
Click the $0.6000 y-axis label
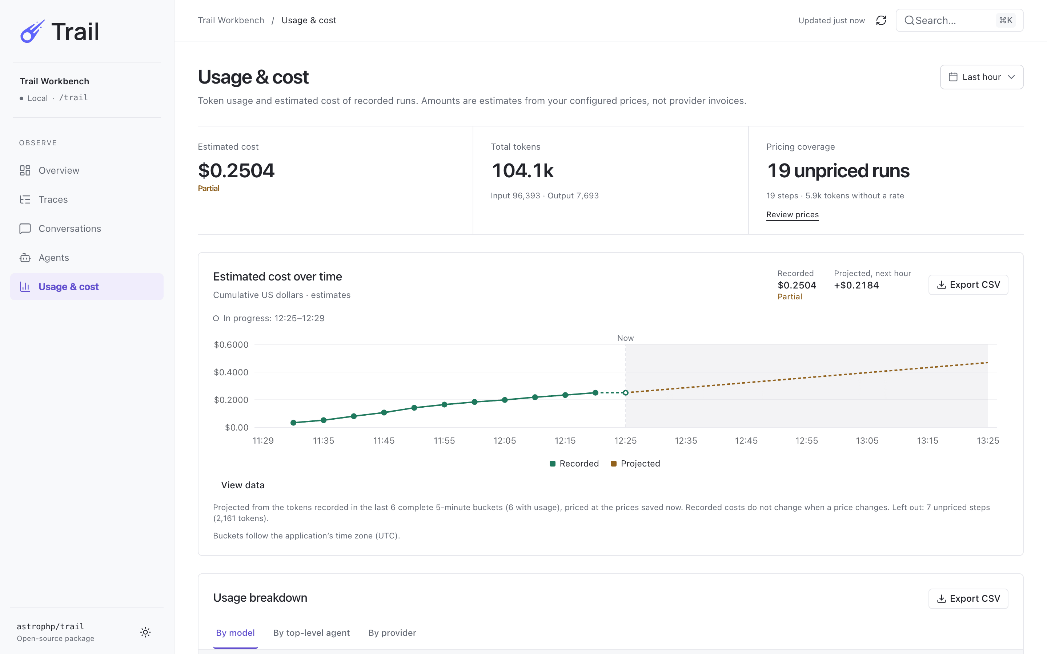231,345
